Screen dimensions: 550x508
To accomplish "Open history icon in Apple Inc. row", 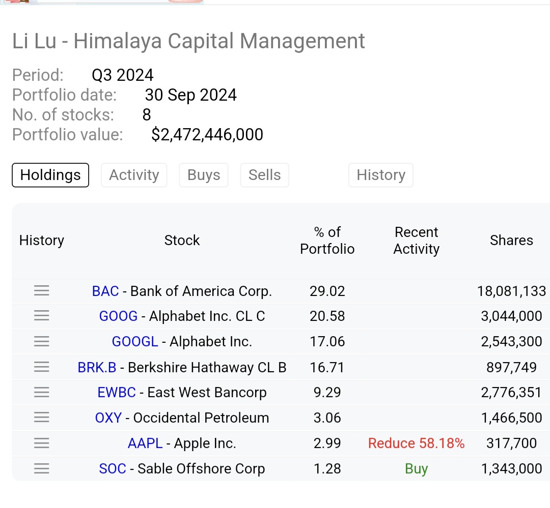I will point(42,443).
